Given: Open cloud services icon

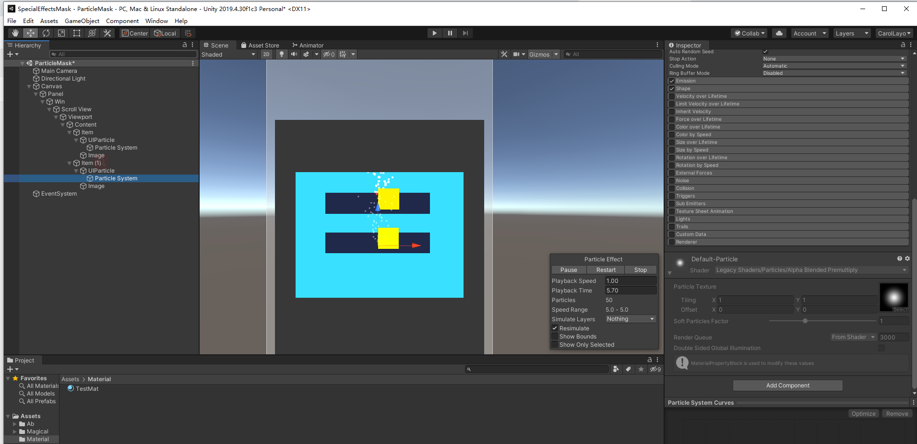Looking at the screenshot, I should click(779, 33).
